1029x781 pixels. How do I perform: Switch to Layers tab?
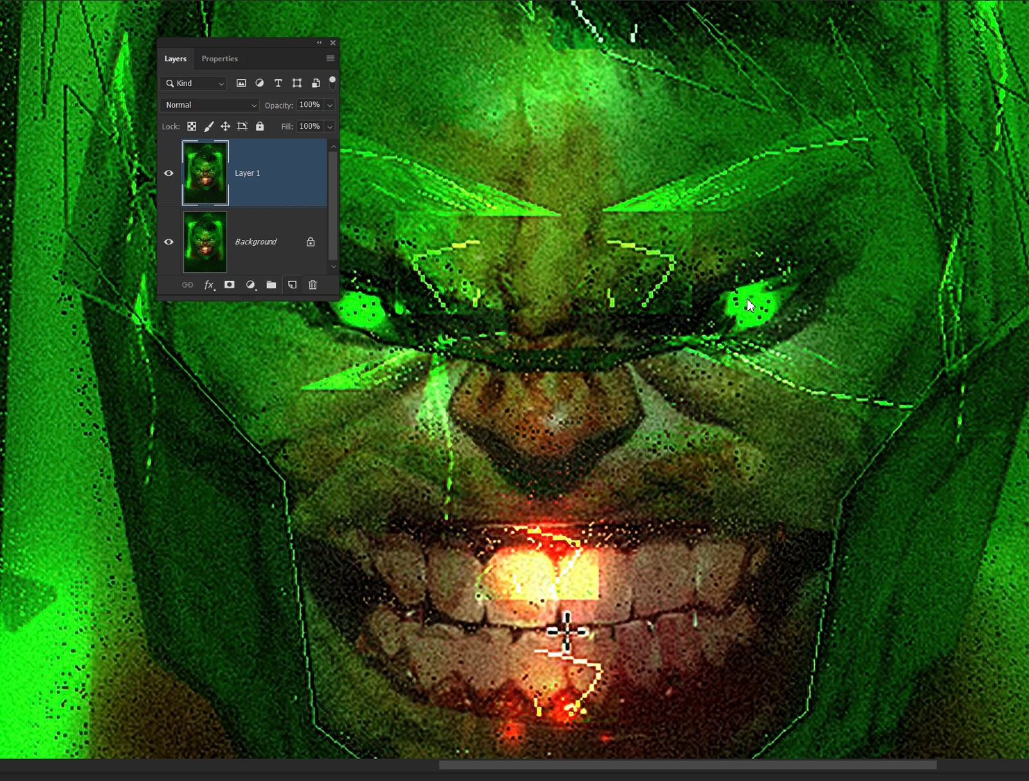pos(176,59)
